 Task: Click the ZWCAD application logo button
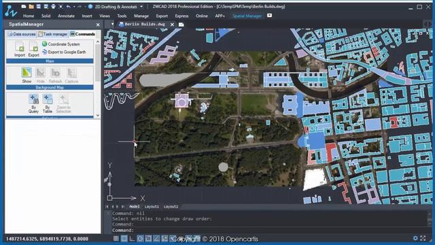(x=11, y=11)
